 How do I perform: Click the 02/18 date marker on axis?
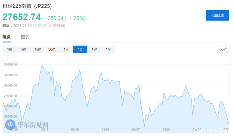click(x=45, y=129)
